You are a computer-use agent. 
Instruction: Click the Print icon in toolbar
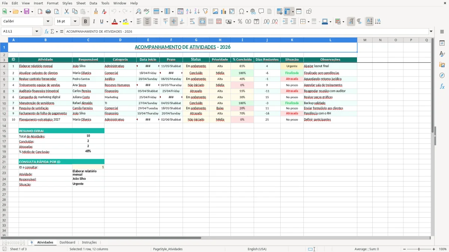[x=48, y=12]
